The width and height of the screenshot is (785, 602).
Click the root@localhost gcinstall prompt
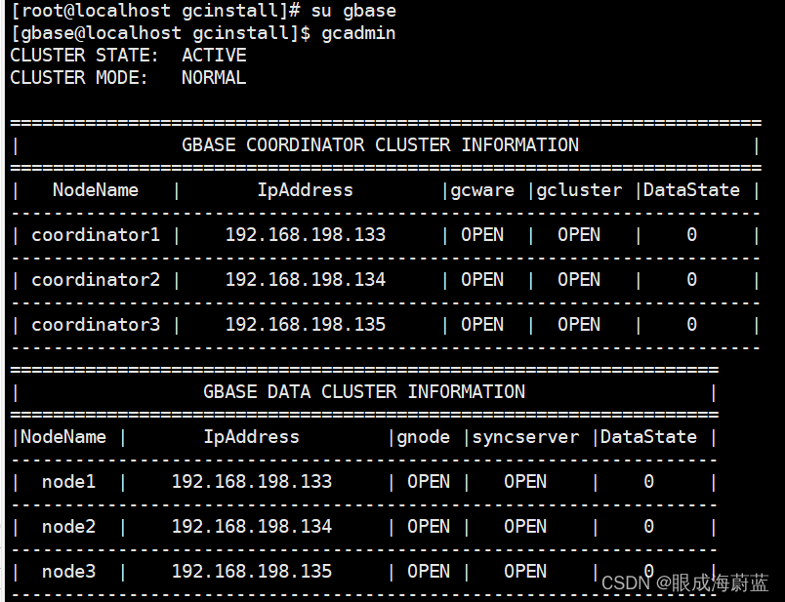tap(155, 11)
